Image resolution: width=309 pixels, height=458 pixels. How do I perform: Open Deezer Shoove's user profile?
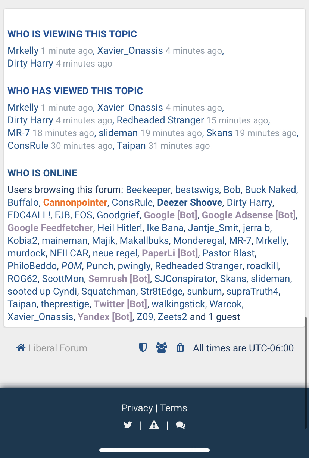click(x=190, y=202)
